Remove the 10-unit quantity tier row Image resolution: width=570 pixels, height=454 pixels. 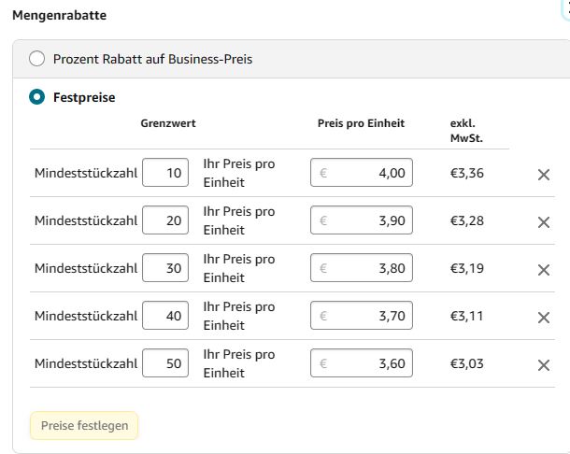[x=544, y=175]
